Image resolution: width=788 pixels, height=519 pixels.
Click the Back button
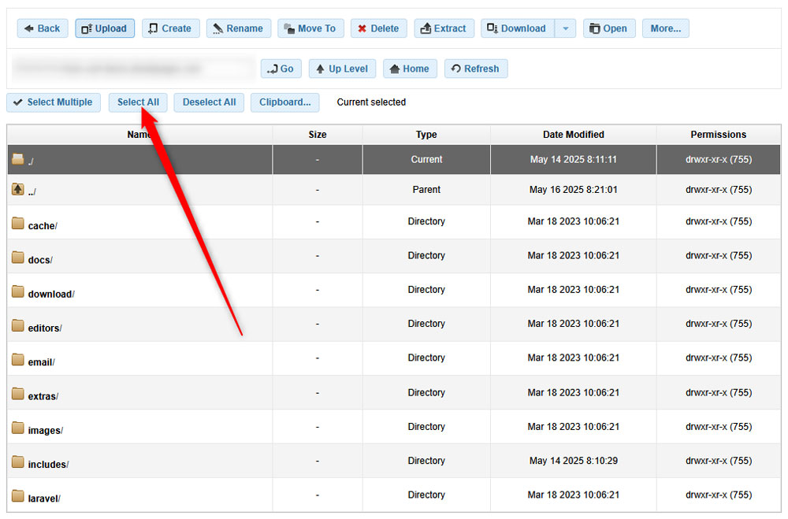[42, 28]
